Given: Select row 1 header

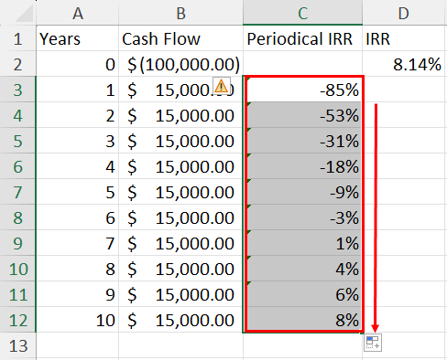Looking at the screenshot, I should click(x=17, y=38).
